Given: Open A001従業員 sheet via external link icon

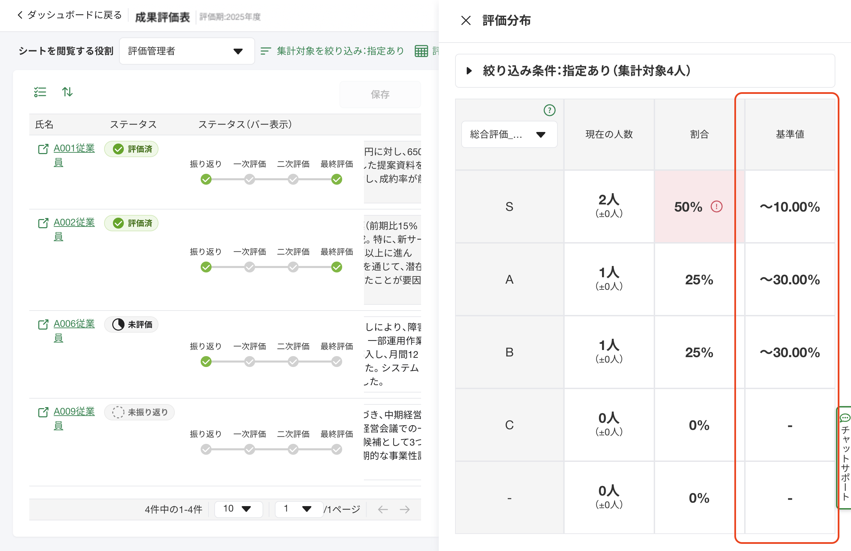Looking at the screenshot, I should pyautogui.click(x=43, y=149).
